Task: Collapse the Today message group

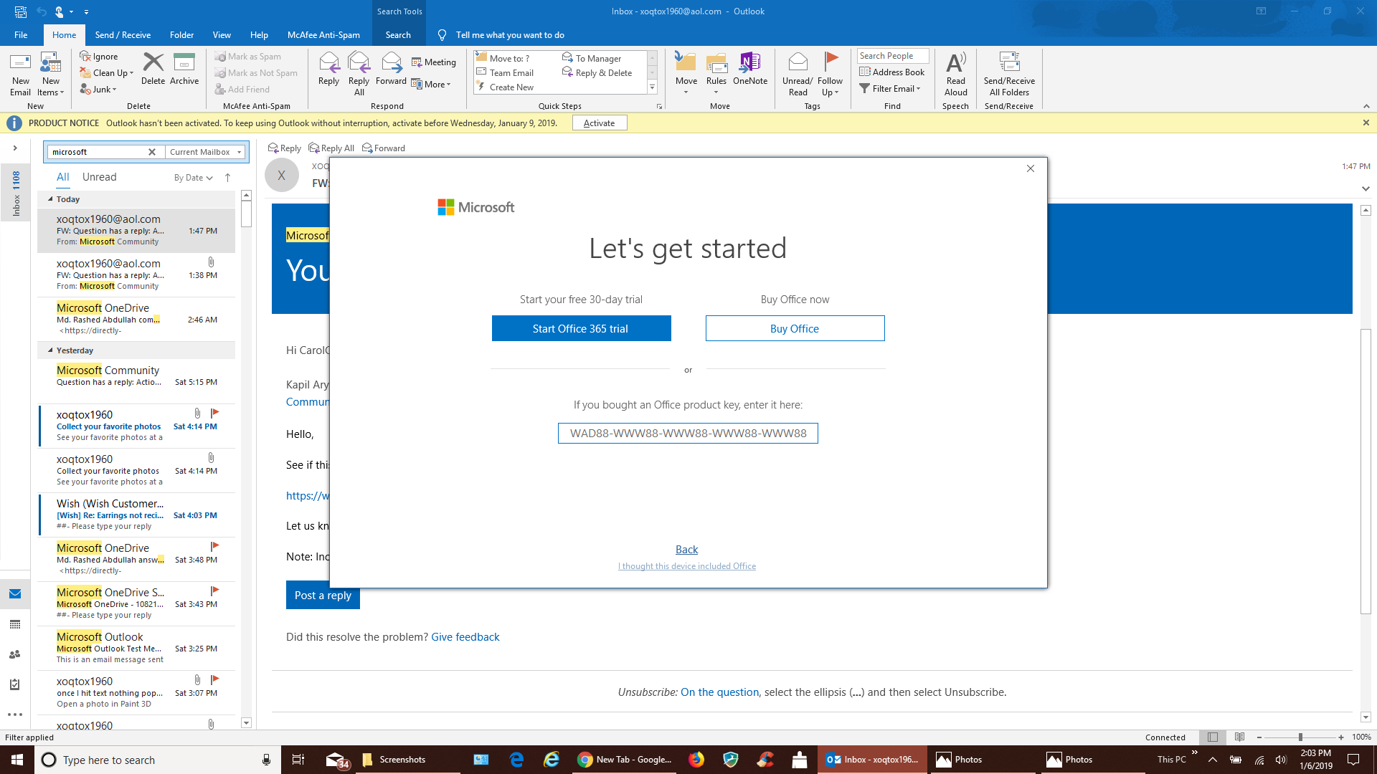Action: coord(50,199)
